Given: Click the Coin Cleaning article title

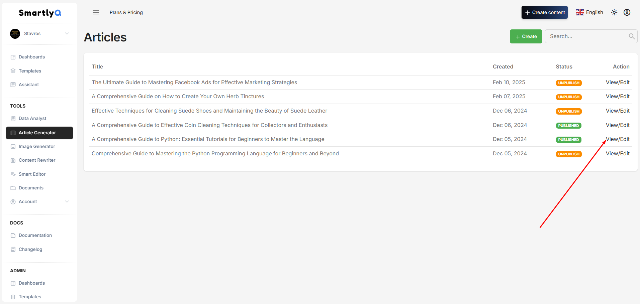Looking at the screenshot, I should coord(210,125).
